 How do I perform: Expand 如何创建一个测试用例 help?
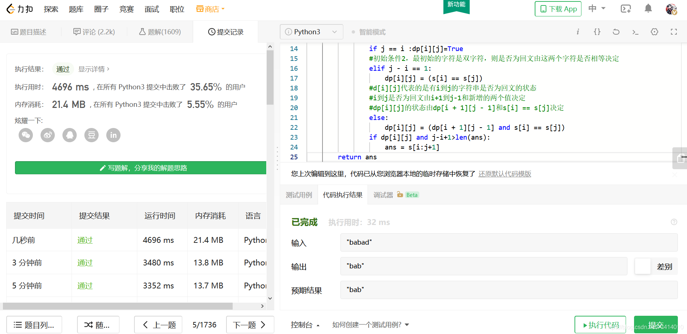(371, 325)
